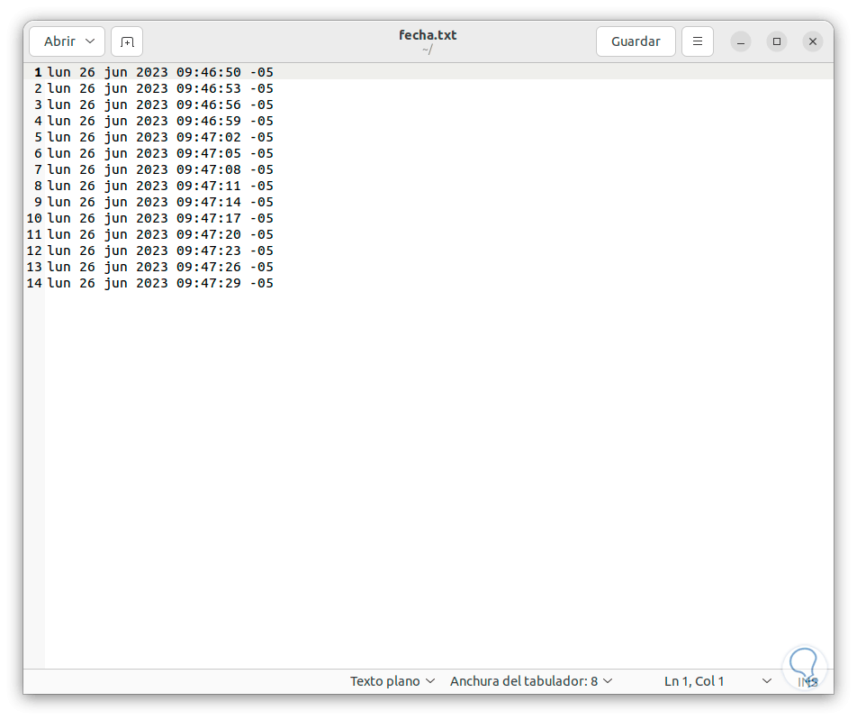Click the line with time 09:47:02
Screen dimensions: 857x720
point(160,137)
